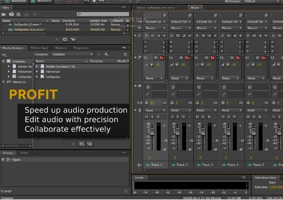
Task: Click the Loop Playback icon in Files panel
Action: coord(65,39)
